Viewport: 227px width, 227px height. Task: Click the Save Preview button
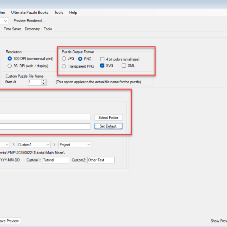point(10,221)
